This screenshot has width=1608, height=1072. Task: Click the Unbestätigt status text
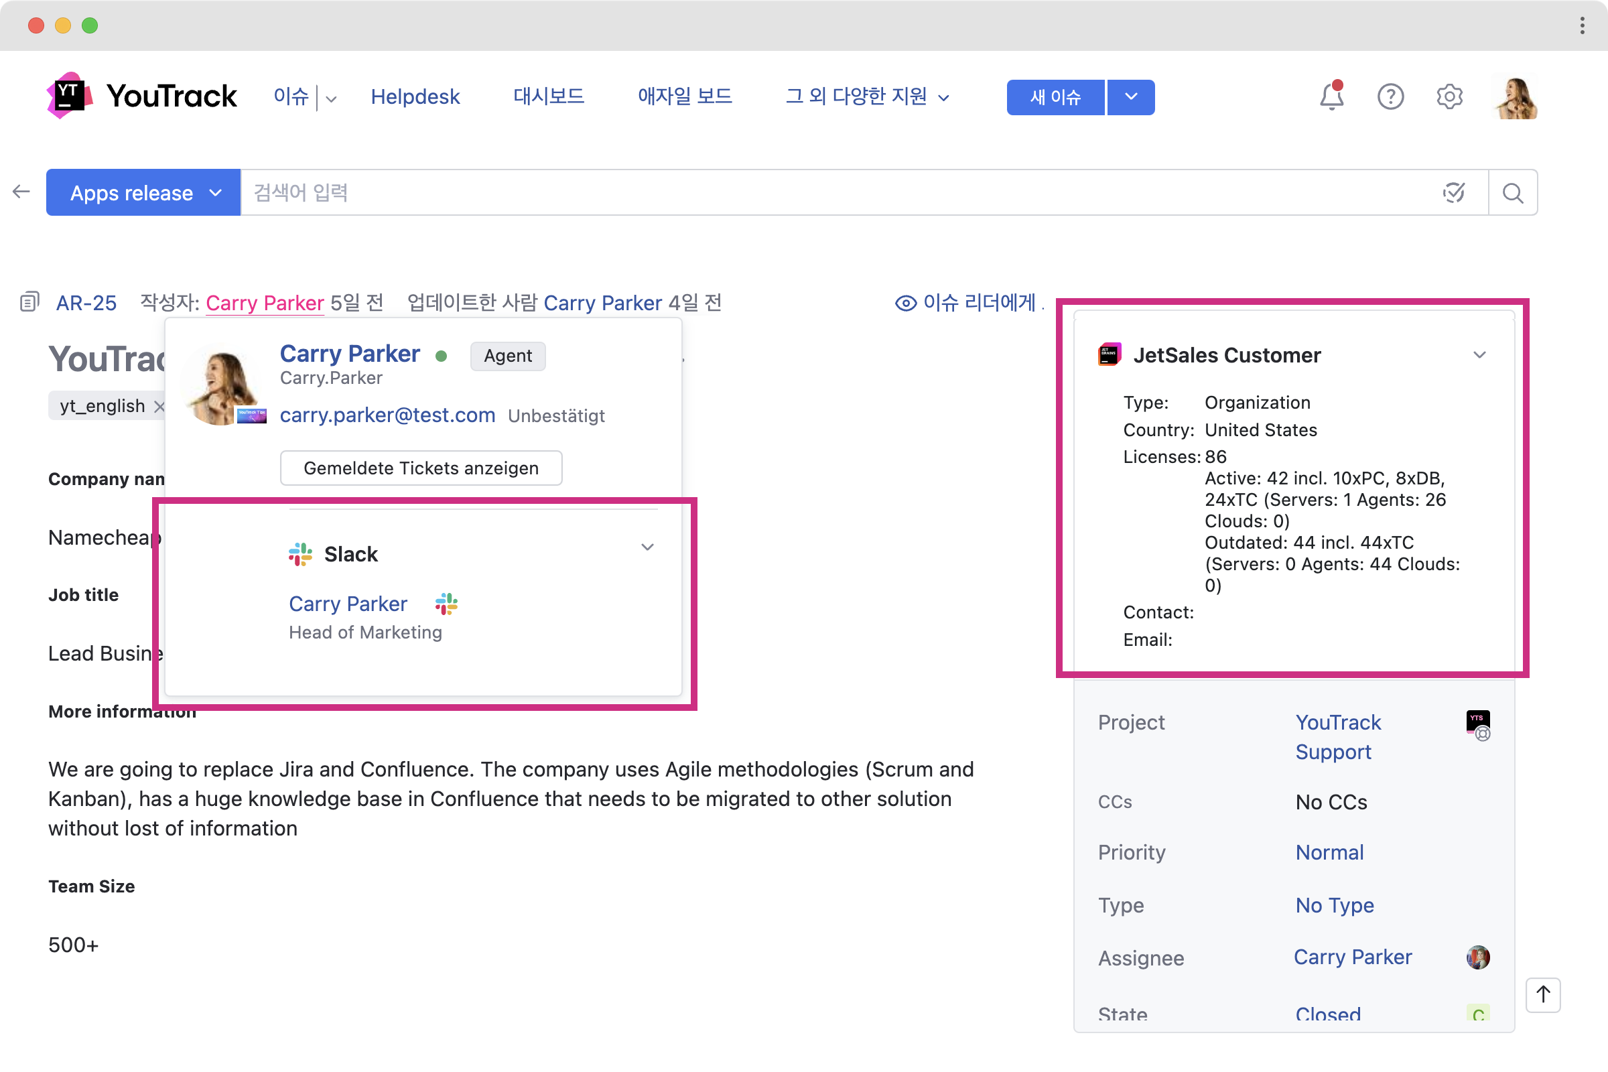click(x=556, y=415)
